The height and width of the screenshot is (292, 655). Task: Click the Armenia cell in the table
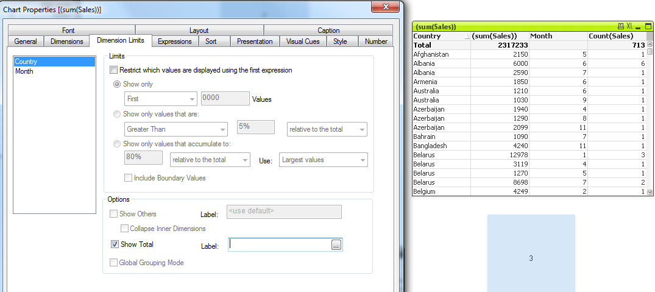click(442, 82)
